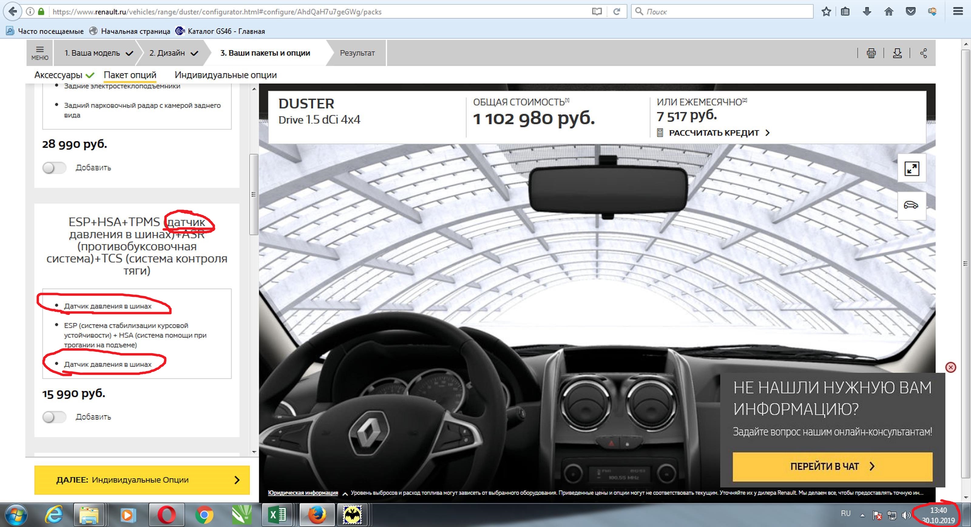Image resolution: width=971 pixels, height=527 pixels.
Task: Share the configuration via share icon
Action: pos(923,53)
